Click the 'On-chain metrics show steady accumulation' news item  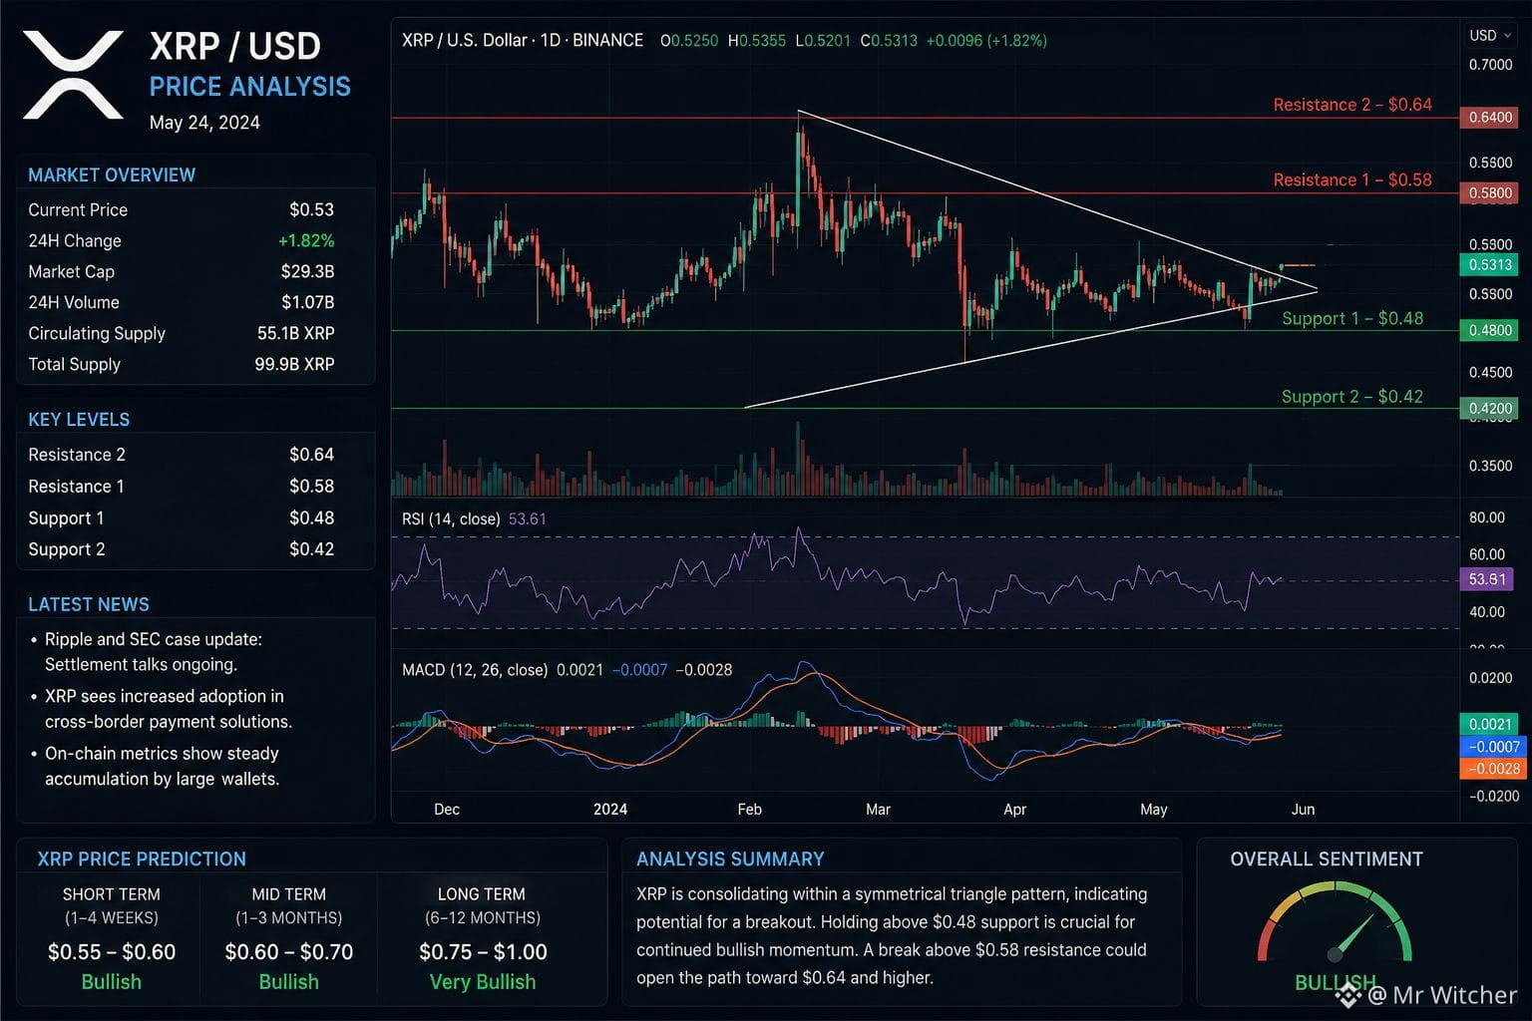point(156,767)
